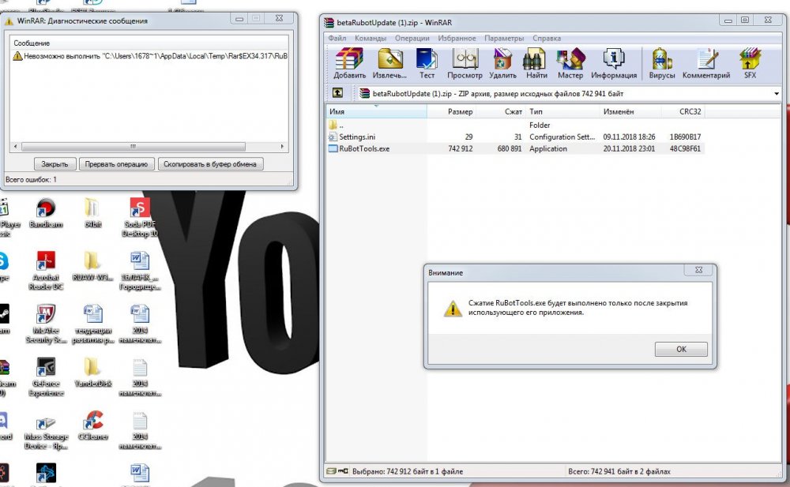Click the Найти (Find) binoculars icon
This screenshot has width=790, height=487.
(x=536, y=62)
